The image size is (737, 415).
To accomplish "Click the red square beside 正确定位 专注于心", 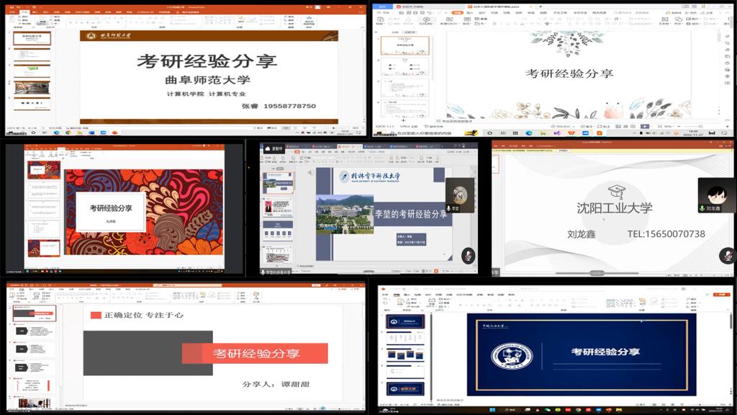I will click(96, 315).
